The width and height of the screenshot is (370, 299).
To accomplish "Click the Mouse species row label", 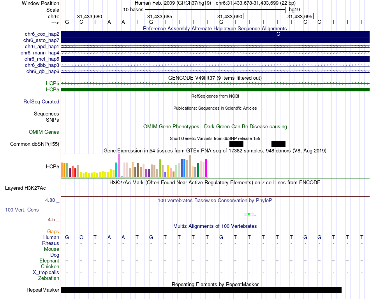I will (x=52, y=249).
